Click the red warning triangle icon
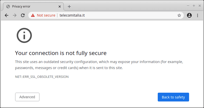 pos(33,15)
